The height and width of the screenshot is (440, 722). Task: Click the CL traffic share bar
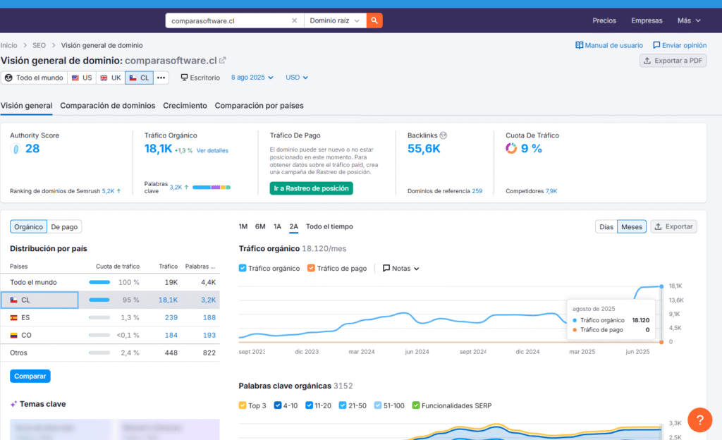(x=99, y=300)
